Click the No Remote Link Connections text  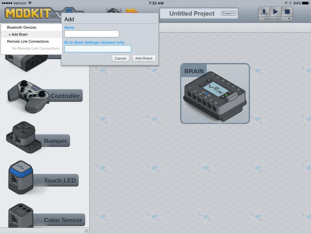pos(36,48)
